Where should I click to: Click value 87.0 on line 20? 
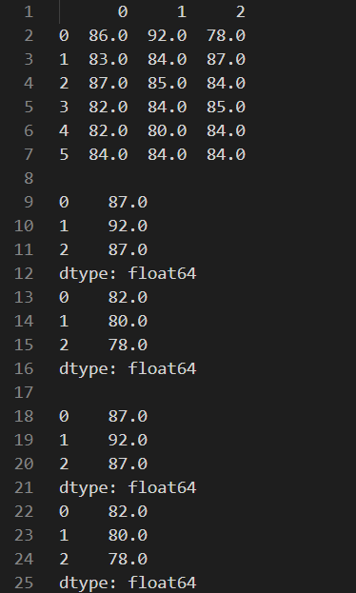[x=128, y=464]
